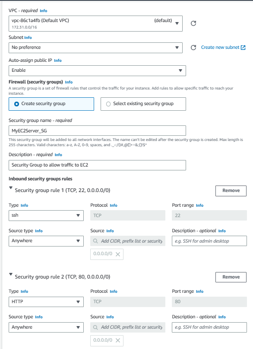Screen dimensions: 253x349
Task: Remove security group rule 2
Action: click(231, 277)
